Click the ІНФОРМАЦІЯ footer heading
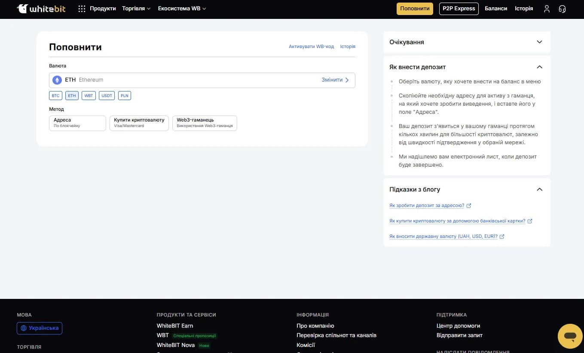The image size is (584, 353). coord(313,315)
